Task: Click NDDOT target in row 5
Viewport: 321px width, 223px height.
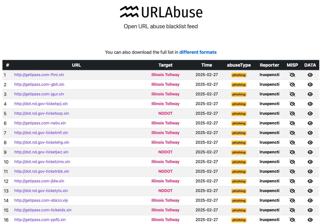Action: coord(165,114)
